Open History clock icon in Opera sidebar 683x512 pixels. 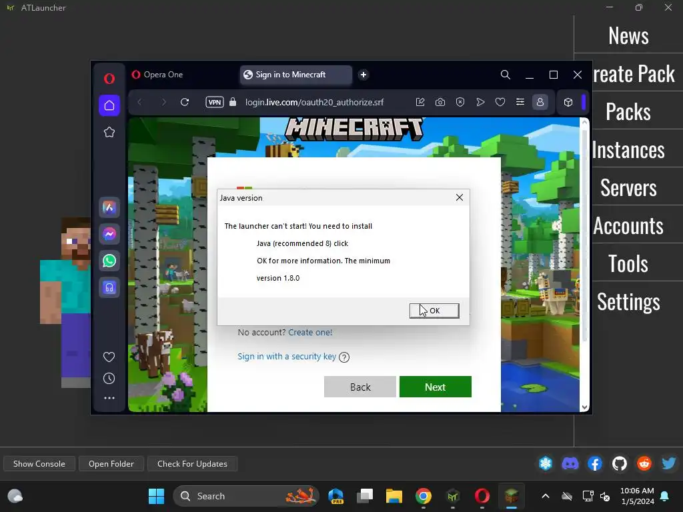(x=109, y=379)
